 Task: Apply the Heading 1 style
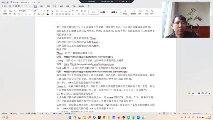(x=104, y=12)
